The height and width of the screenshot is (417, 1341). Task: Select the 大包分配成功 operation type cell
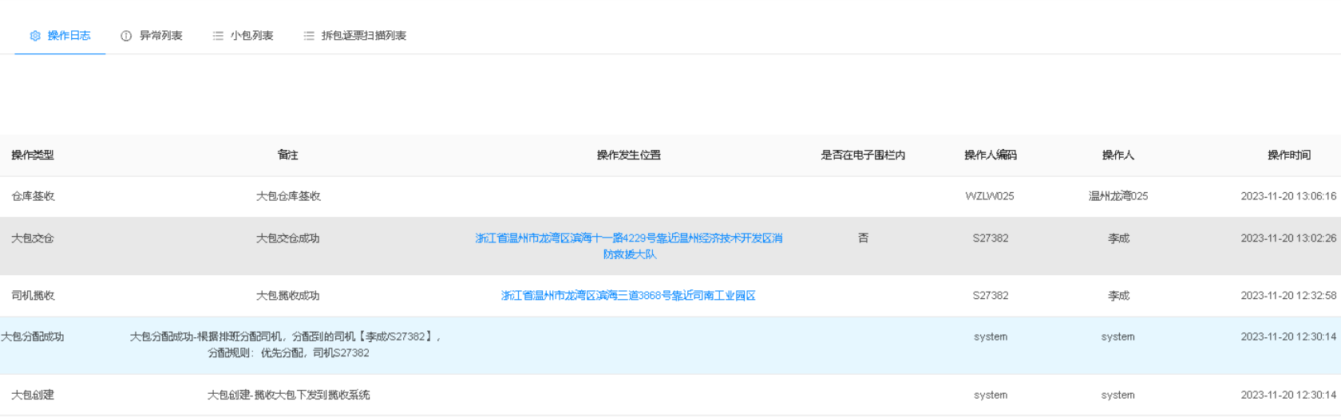32,337
